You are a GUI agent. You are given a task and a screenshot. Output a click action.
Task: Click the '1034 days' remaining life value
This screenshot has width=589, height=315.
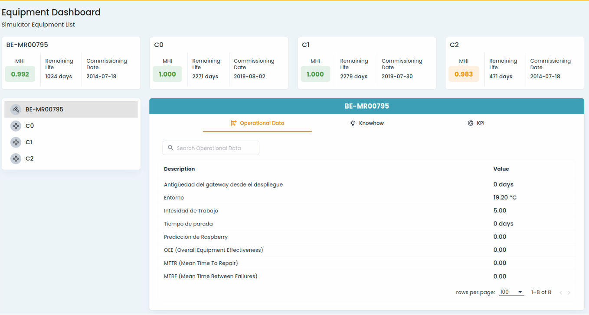tap(59, 77)
